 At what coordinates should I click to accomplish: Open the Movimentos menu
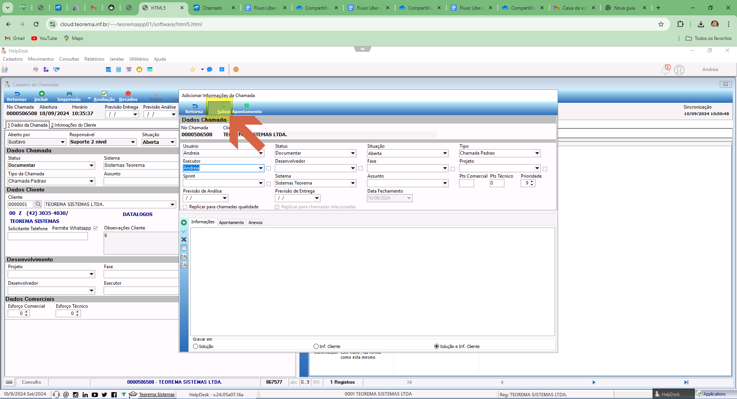point(41,59)
